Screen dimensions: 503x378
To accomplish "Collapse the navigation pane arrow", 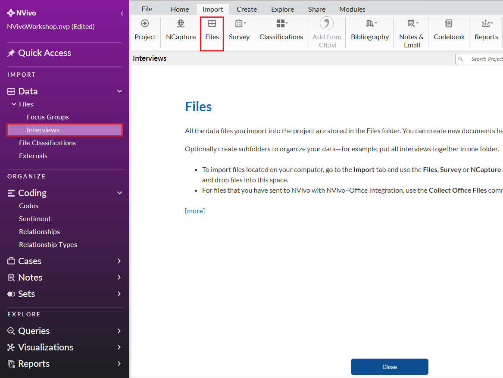I will click(x=122, y=13).
